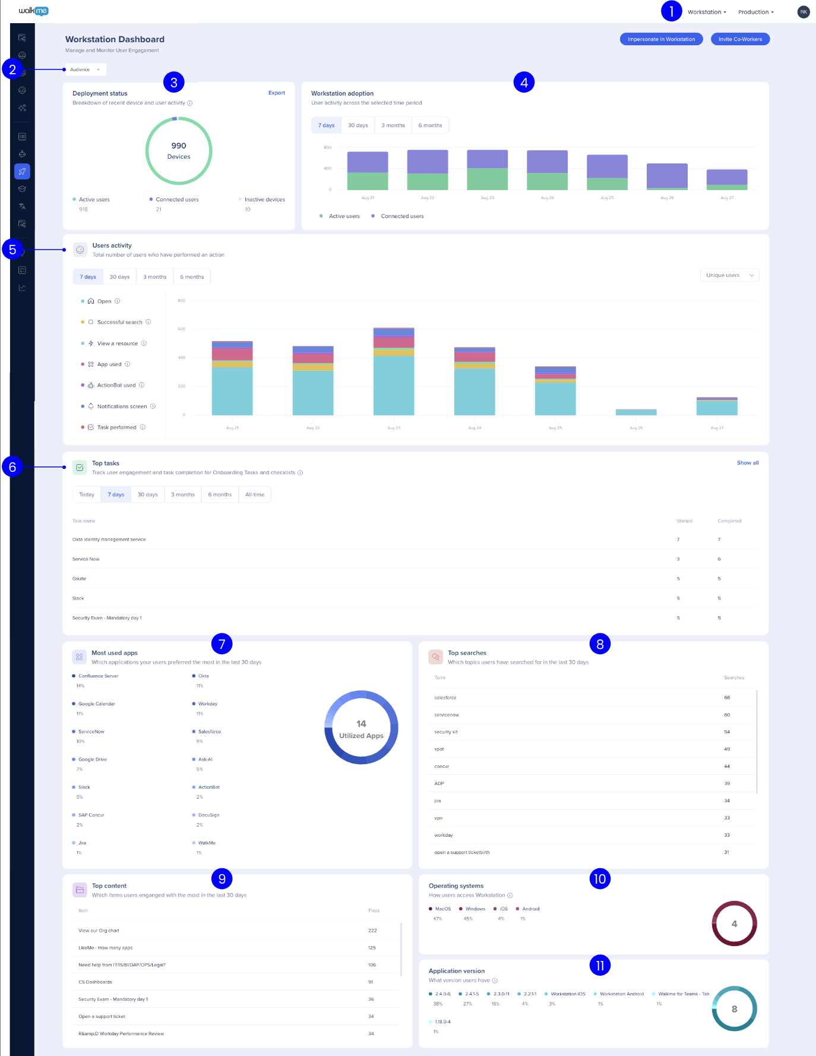Screen dimensions: 816x1056
Task: Open the rocket Workstation icon in sidebar
Action: click(x=22, y=172)
